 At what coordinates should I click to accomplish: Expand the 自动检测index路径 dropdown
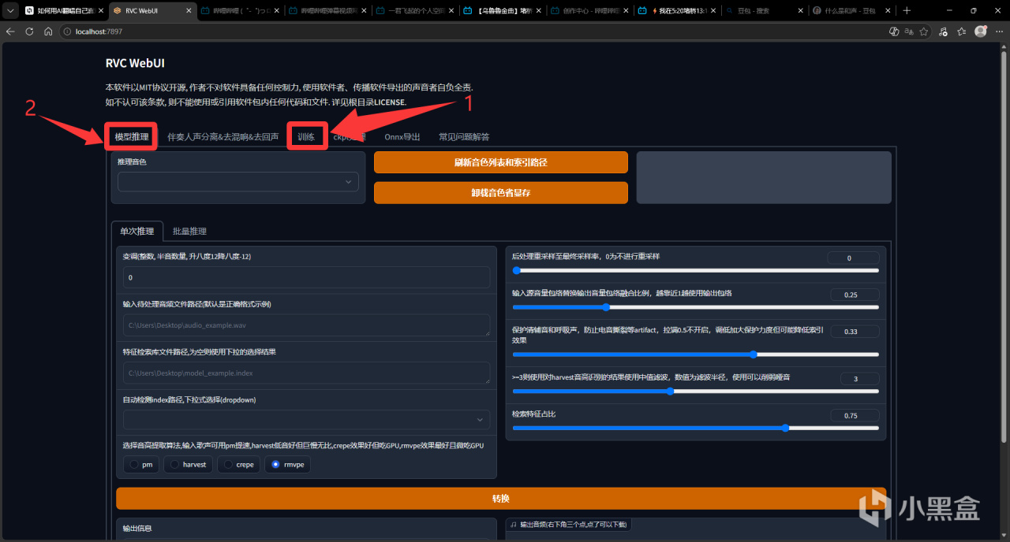pyautogui.click(x=306, y=420)
